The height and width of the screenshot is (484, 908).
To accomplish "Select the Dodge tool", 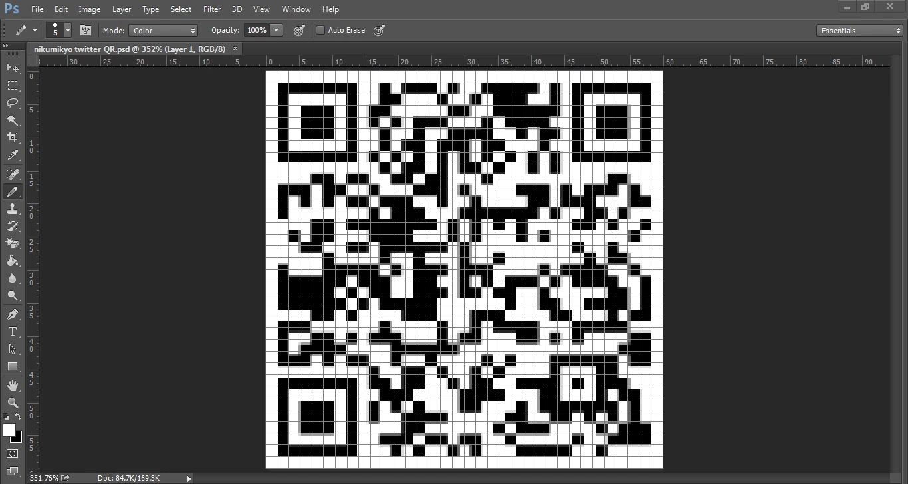I will (x=13, y=295).
